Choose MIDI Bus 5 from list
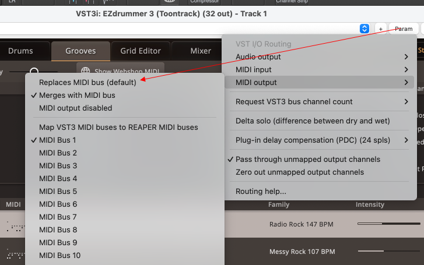 coord(58,191)
